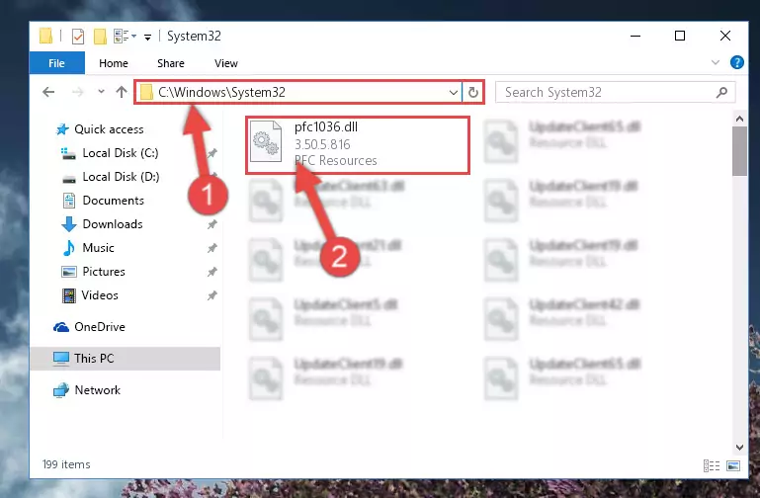Open Help with the blue question icon

tap(736, 62)
